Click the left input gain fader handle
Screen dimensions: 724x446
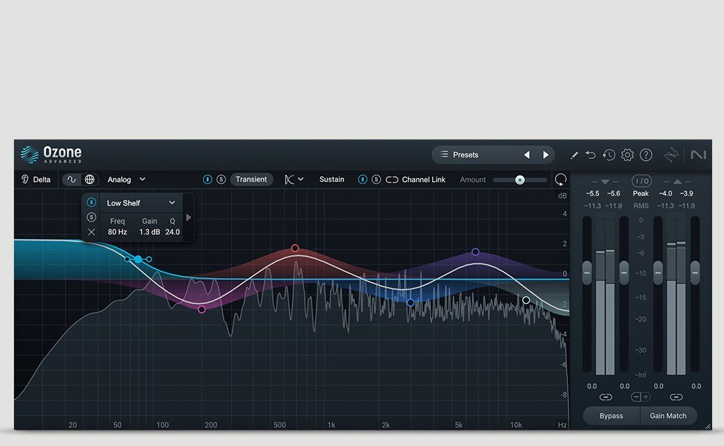click(x=587, y=272)
